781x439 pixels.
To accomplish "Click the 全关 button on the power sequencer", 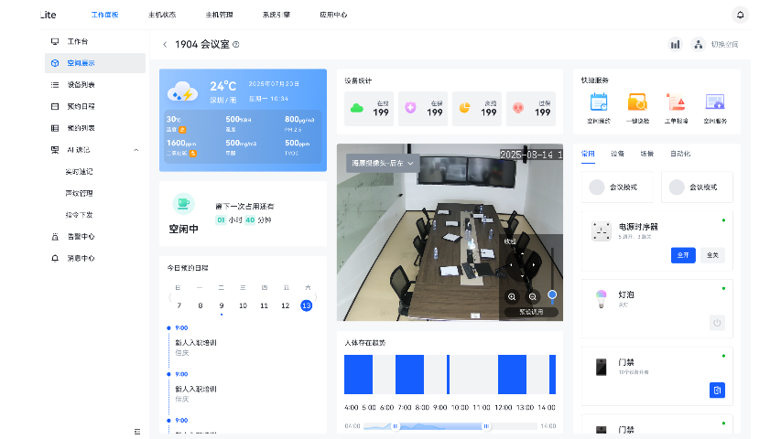I will tap(712, 255).
